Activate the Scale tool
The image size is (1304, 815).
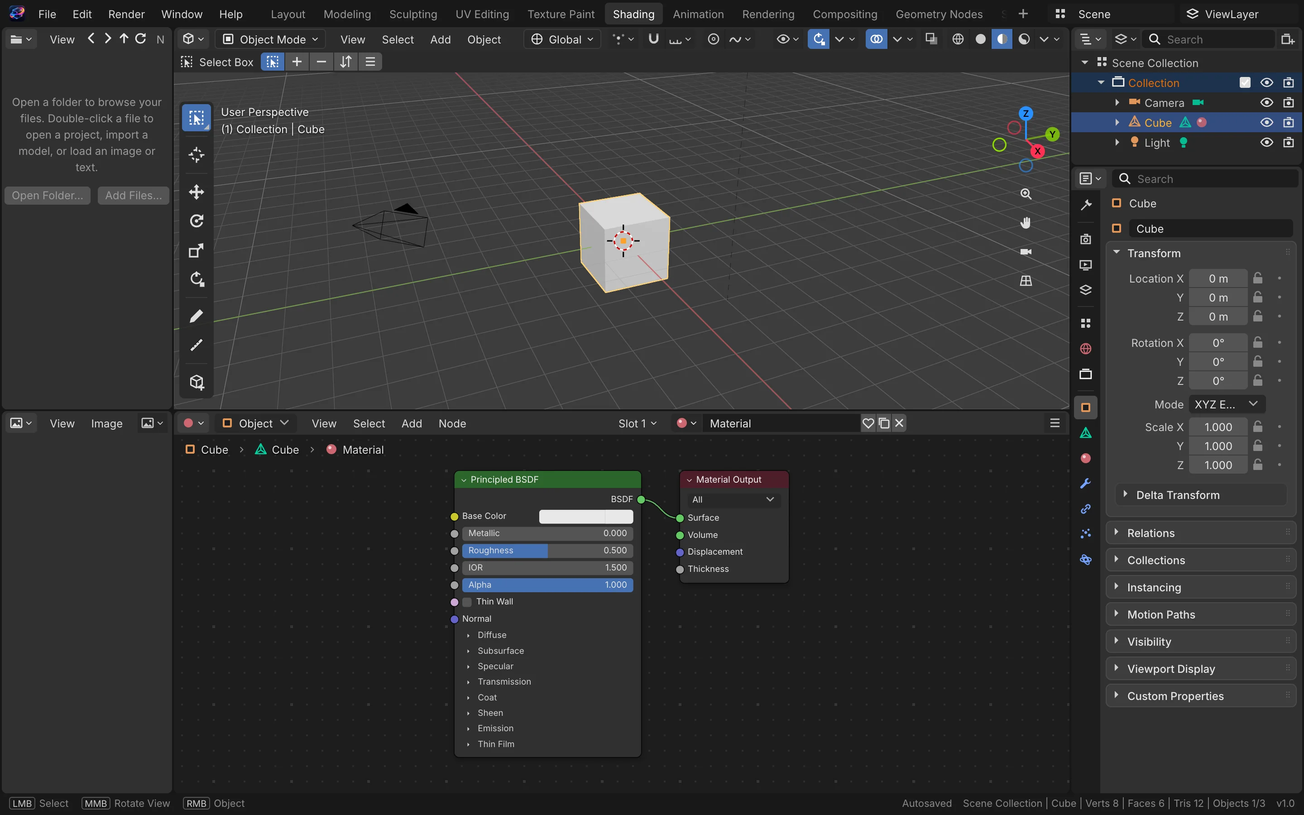point(197,251)
